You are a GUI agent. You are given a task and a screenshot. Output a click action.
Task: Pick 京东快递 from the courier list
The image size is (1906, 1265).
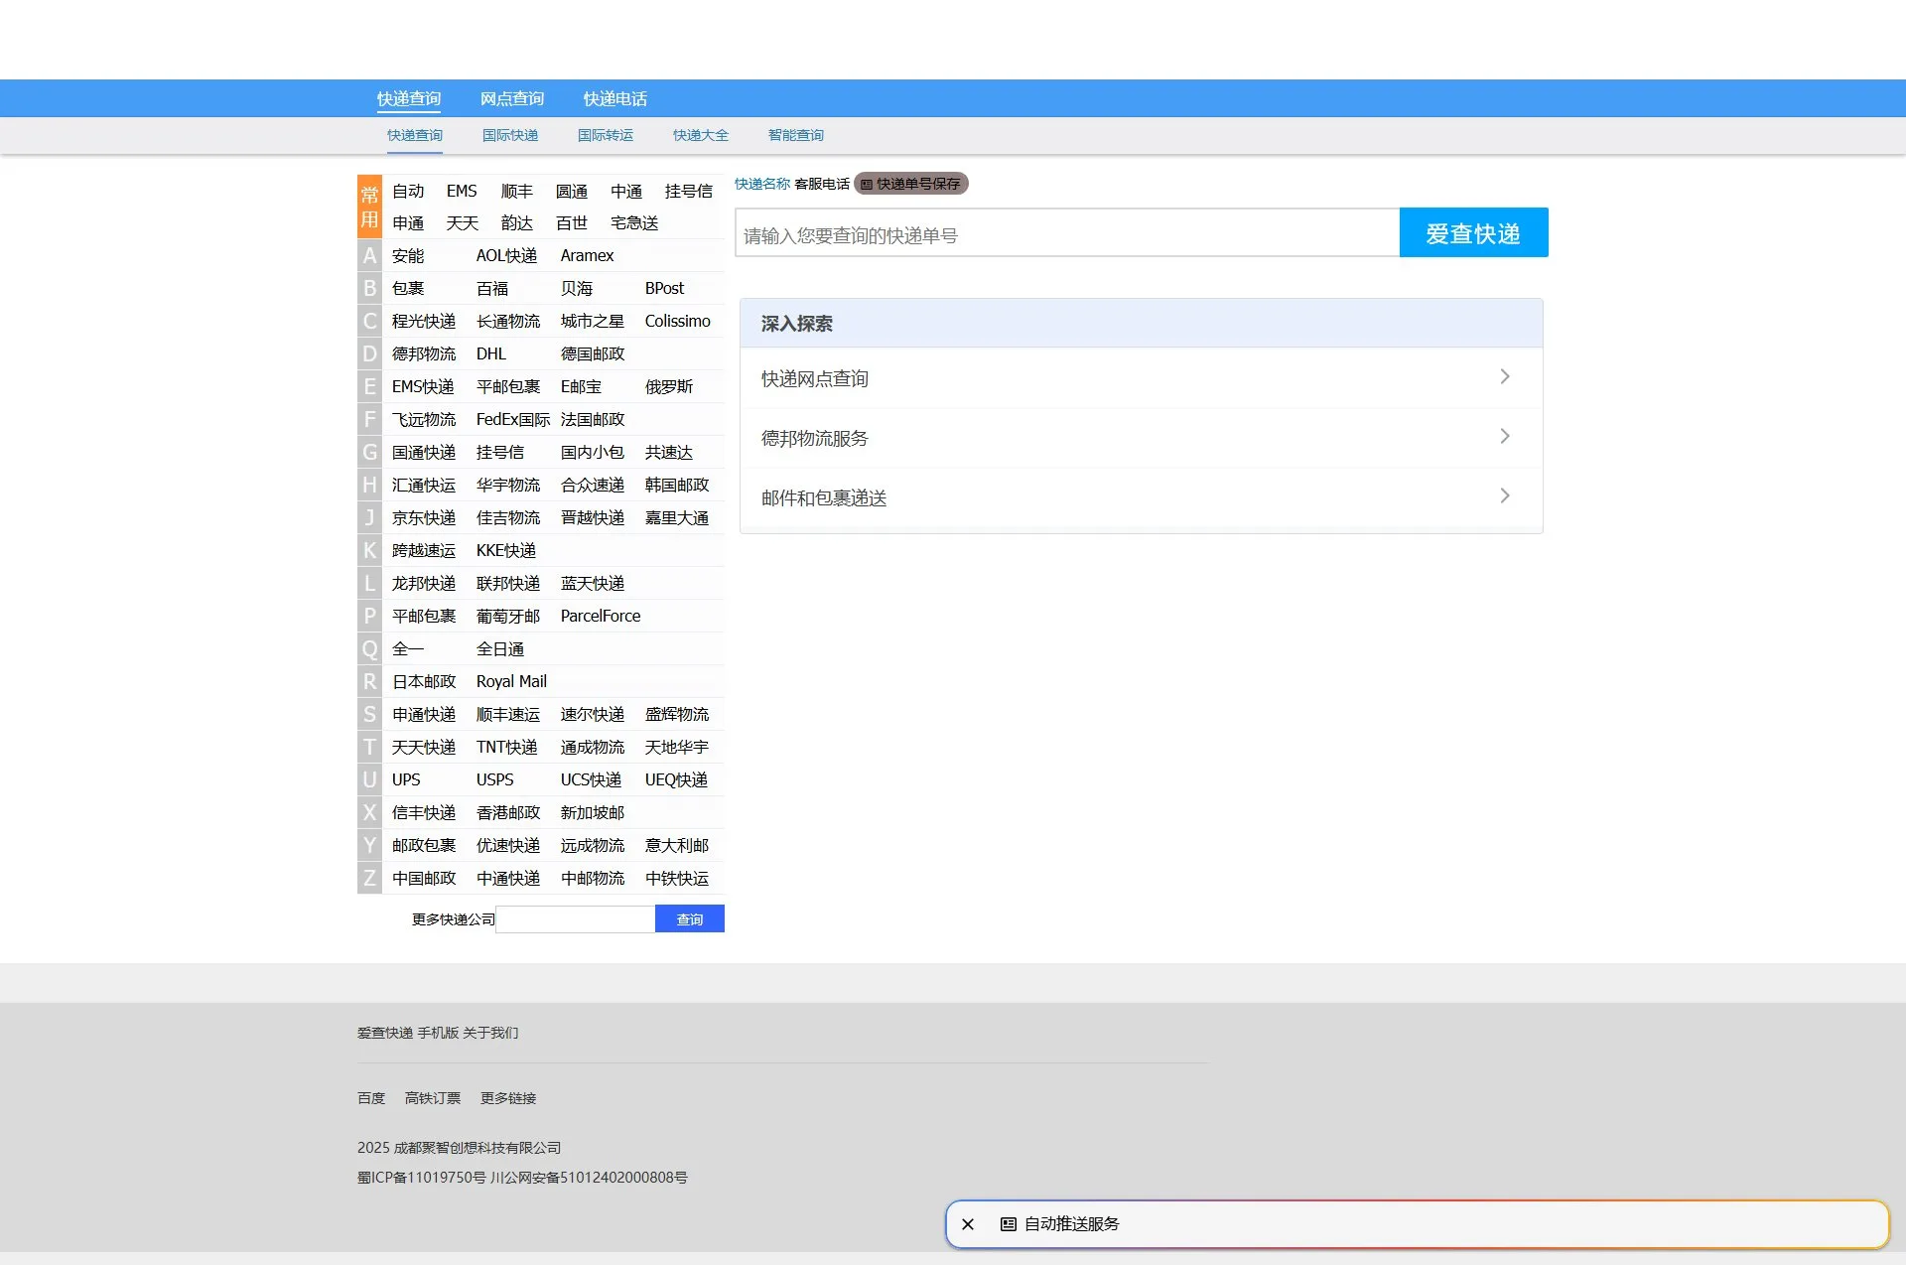point(424,518)
